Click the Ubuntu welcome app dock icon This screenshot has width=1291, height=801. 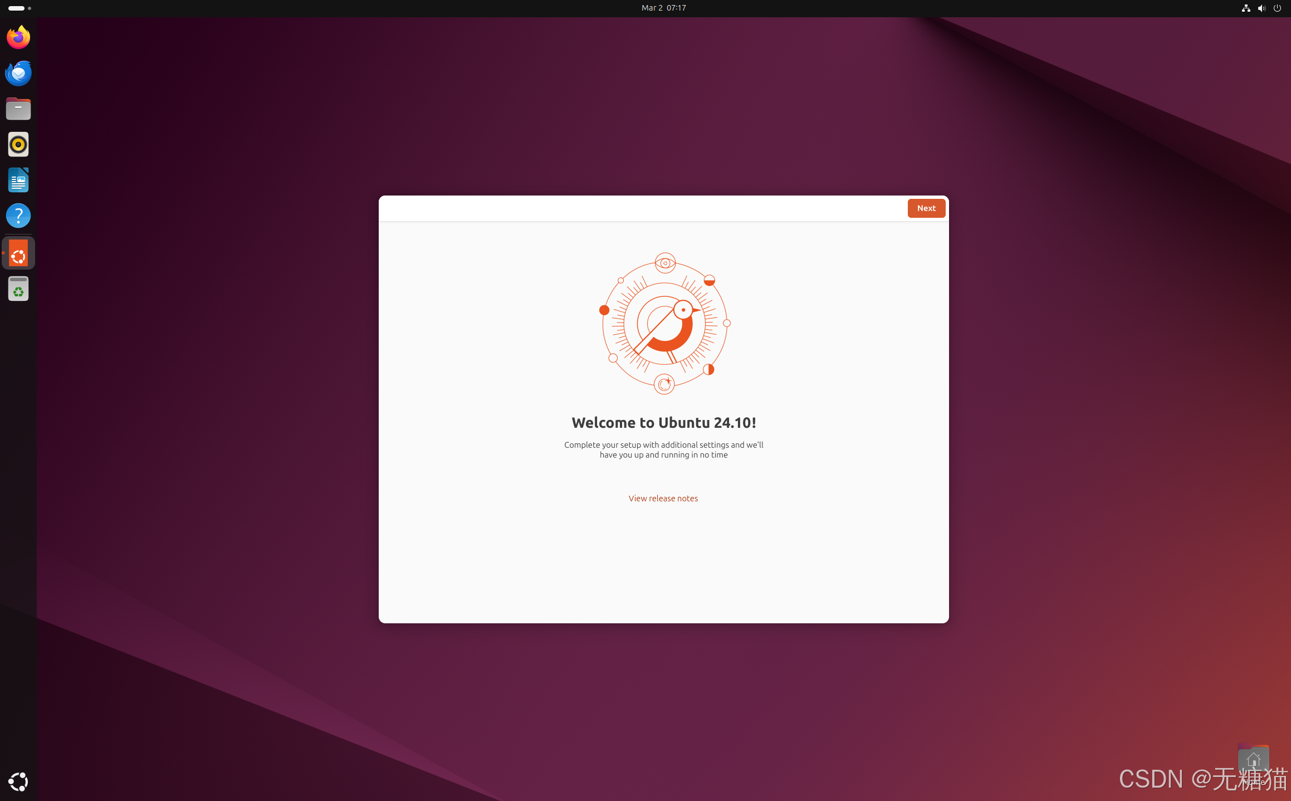click(x=18, y=253)
